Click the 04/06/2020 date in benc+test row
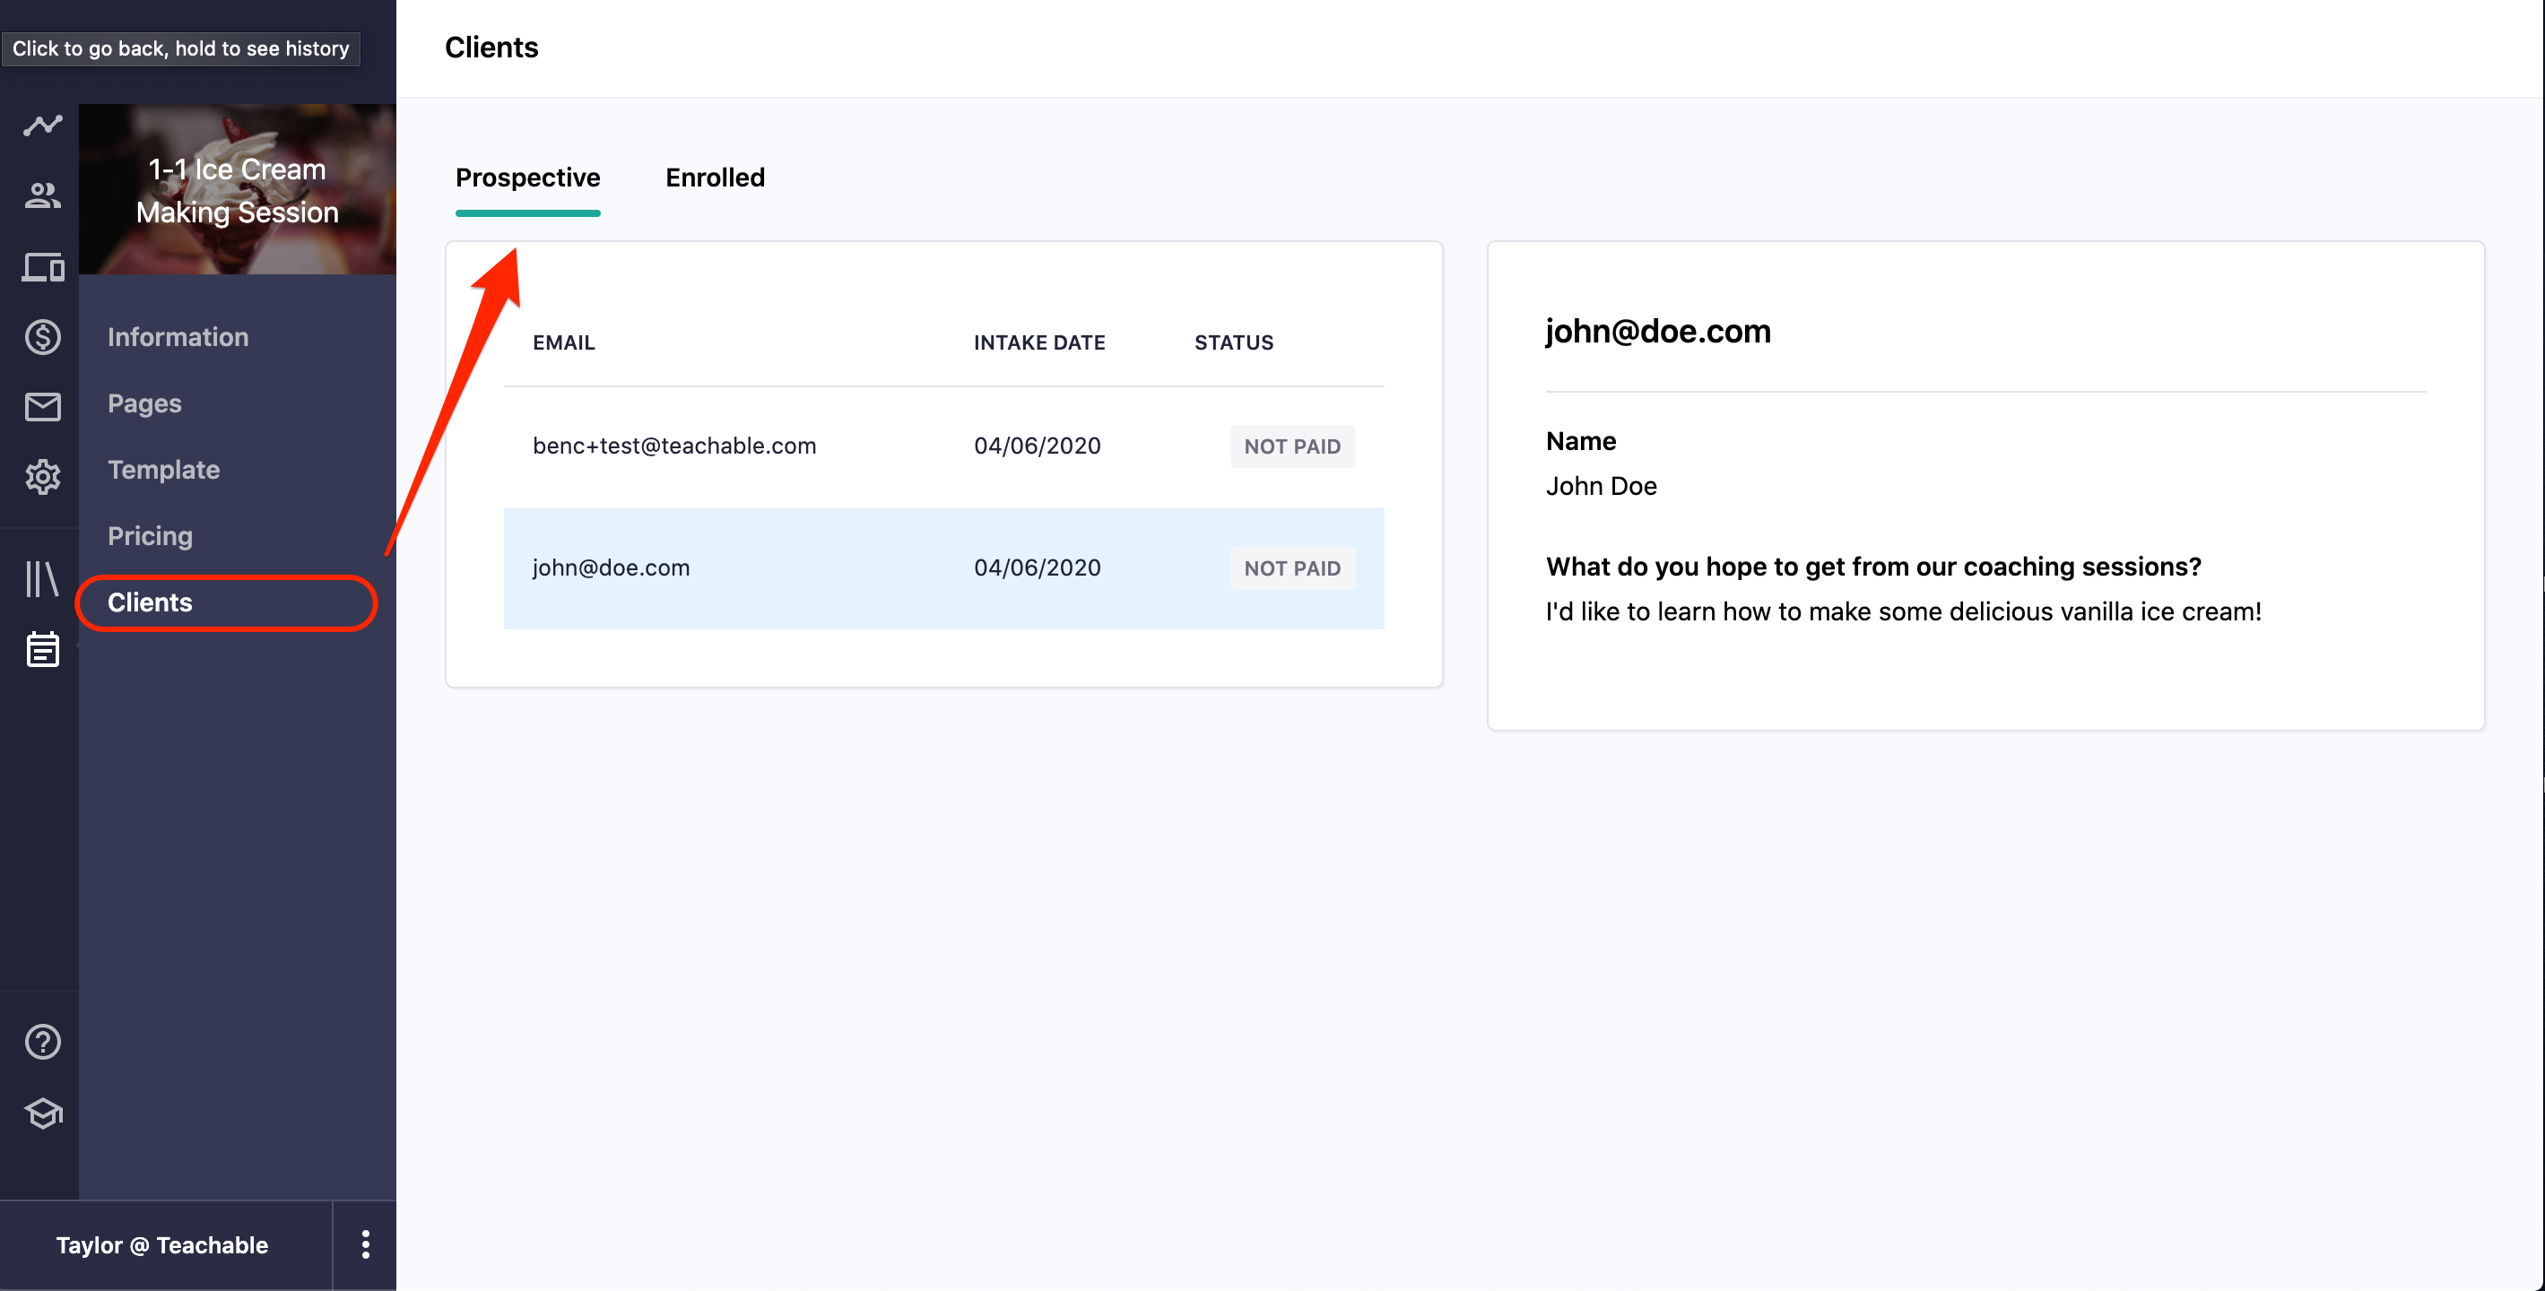2545x1291 pixels. tap(1038, 446)
